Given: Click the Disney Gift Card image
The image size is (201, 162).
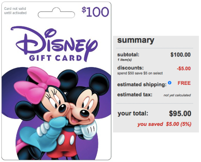Looking at the screenshot, I should (56, 81).
